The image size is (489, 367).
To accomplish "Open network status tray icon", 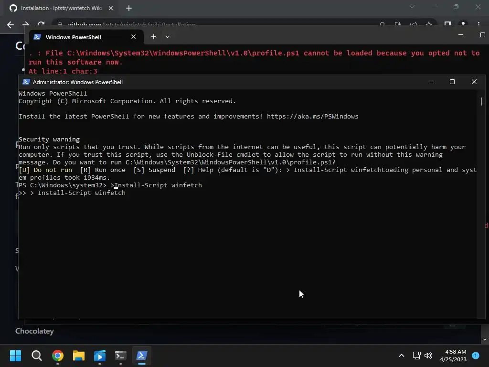I will tap(416, 356).
